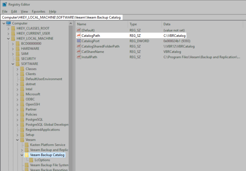The image size is (246, 171).
Task: Click the OpenSSH folder icon
Action: pos(22,104)
